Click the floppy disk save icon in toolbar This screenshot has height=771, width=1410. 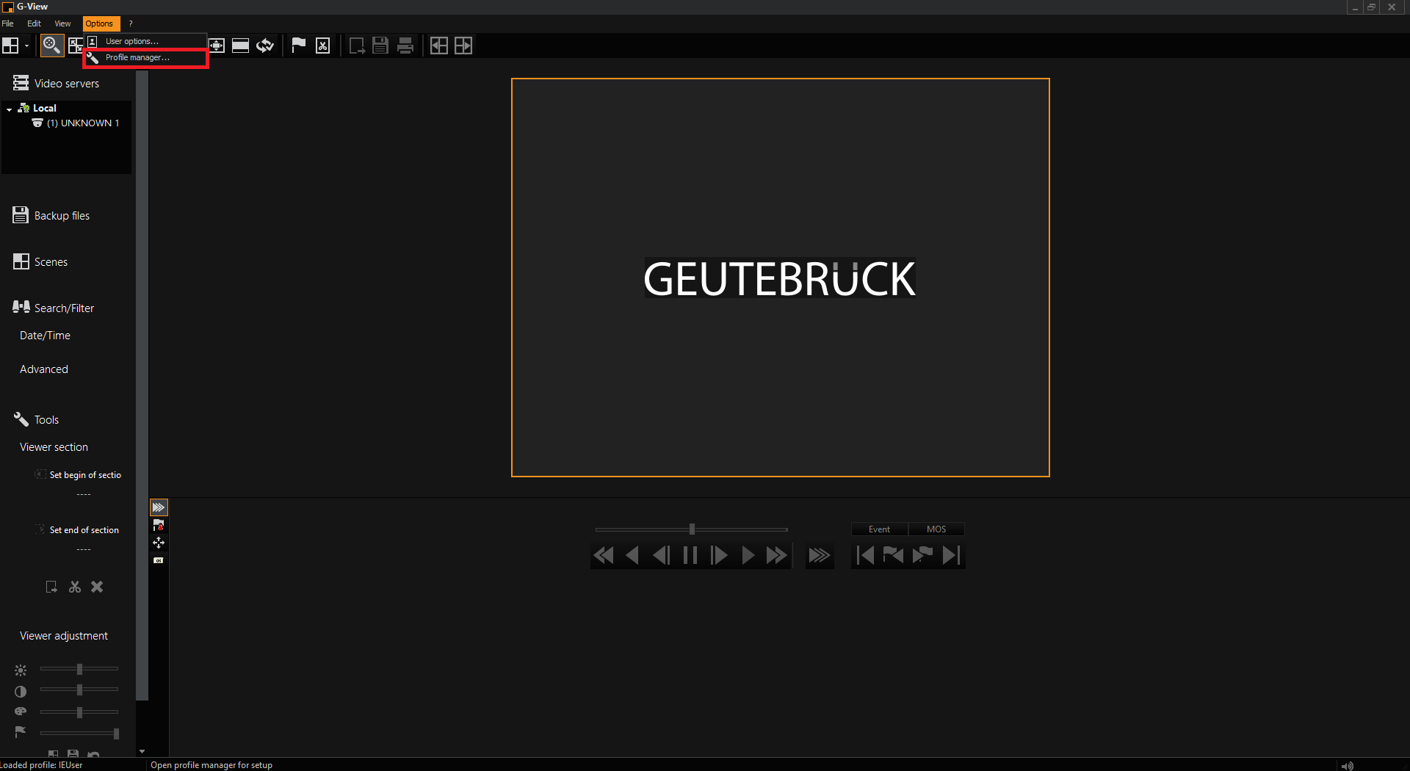coord(380,46)
